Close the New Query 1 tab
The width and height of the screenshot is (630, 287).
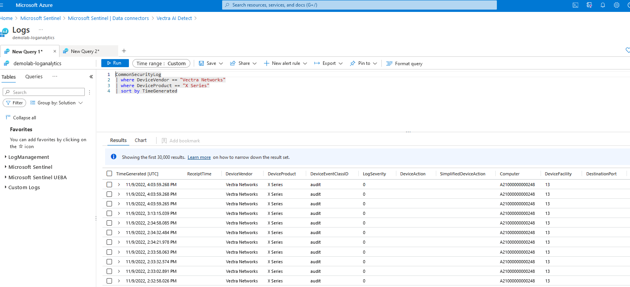coord(55,51)
